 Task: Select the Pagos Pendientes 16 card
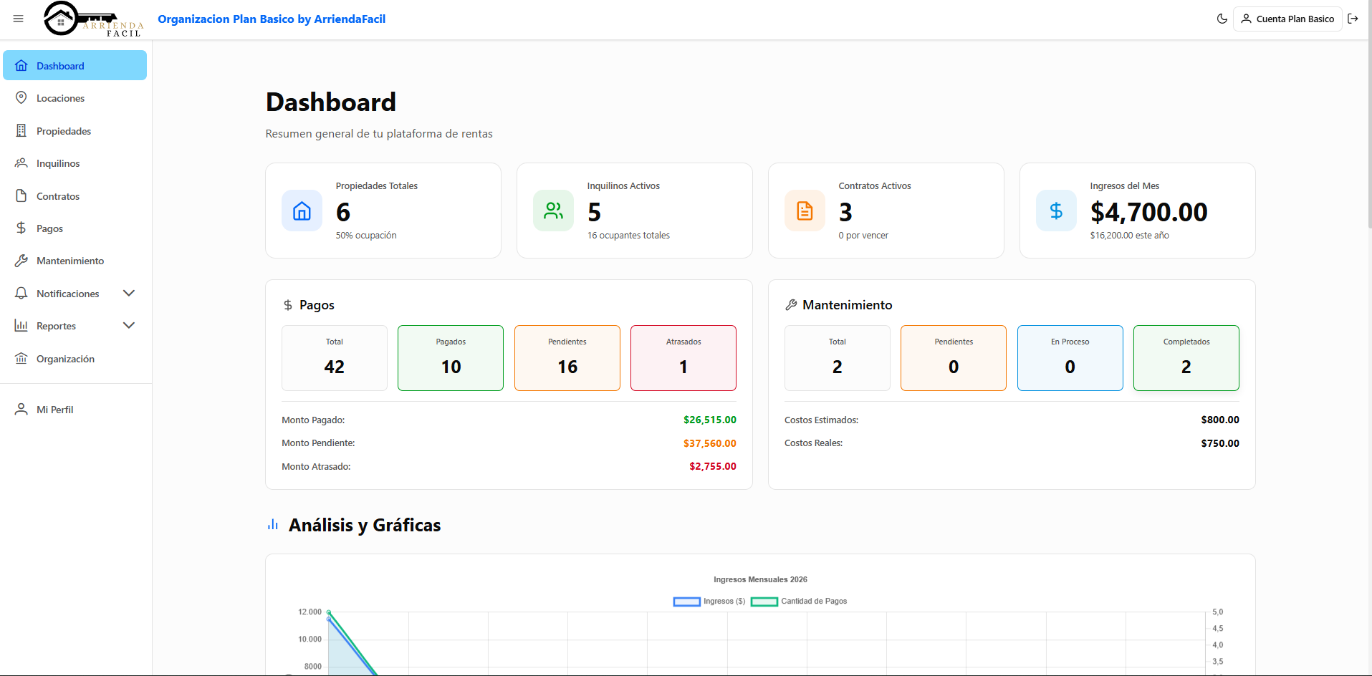click(567, 358)
